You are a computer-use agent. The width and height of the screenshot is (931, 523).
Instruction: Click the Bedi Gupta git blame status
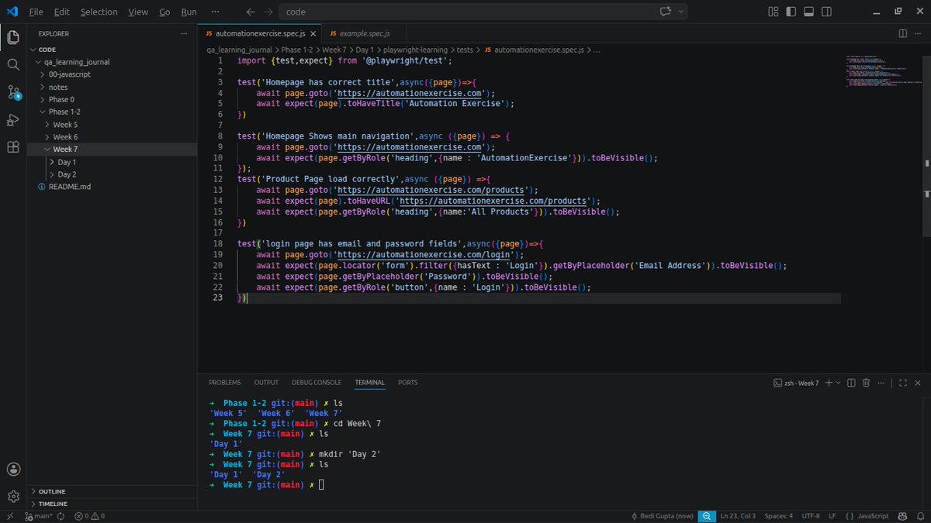[662, 516]
